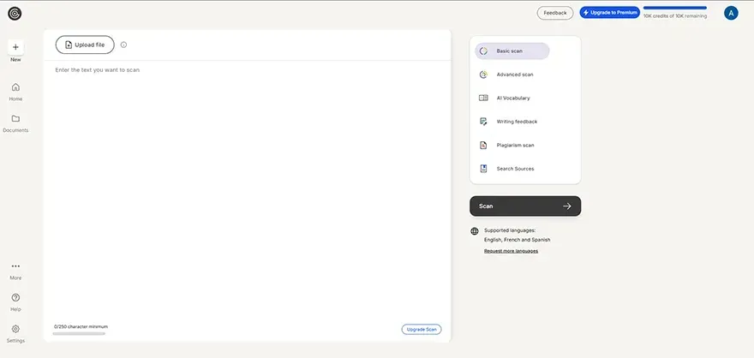Click the info icon beside Upload file
This screenshot has height=358, width=754.
tap(123, 45)
